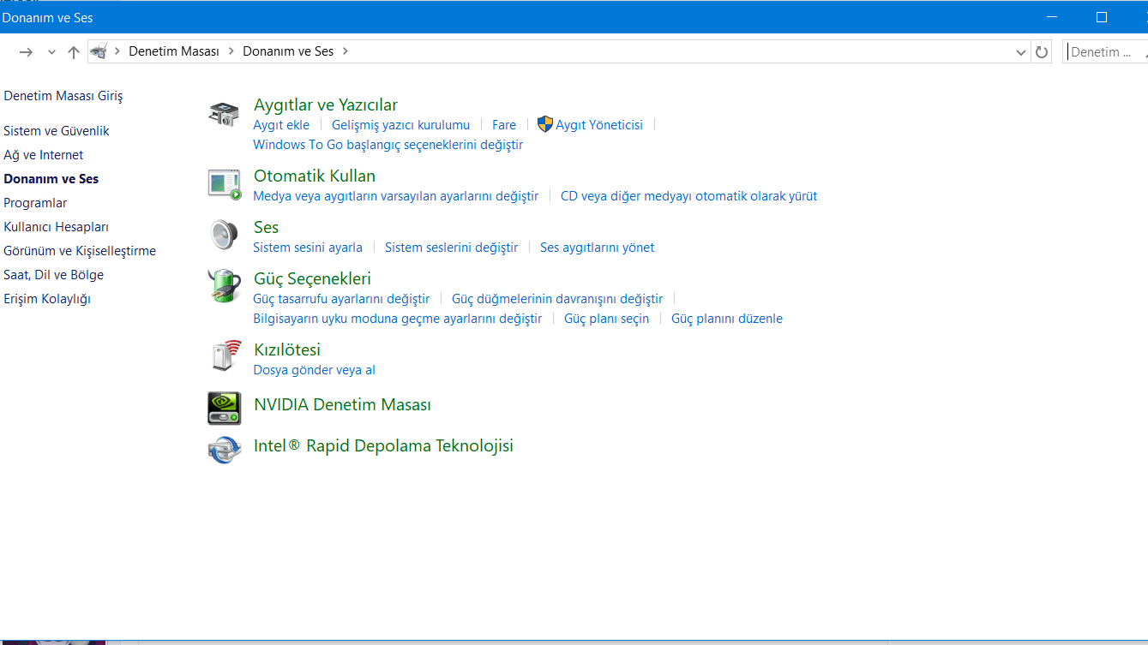Open the Otomatik Kullan heading

pyautogui.click(x=315, y=176)
